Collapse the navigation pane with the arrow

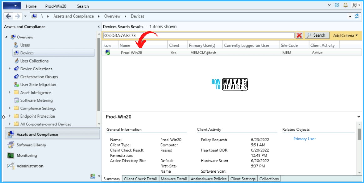pyautogui.click(x=98, y=27)
